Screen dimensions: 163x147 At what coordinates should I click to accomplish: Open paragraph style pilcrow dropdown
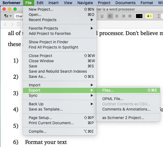tap(8, 16)
